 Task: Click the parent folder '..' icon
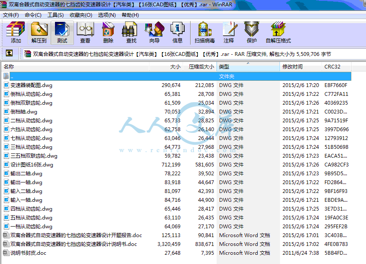coord(6,76)
